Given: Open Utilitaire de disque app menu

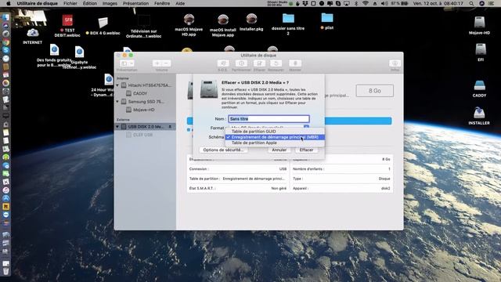Looking at the screenshot, I should [38, 3].
